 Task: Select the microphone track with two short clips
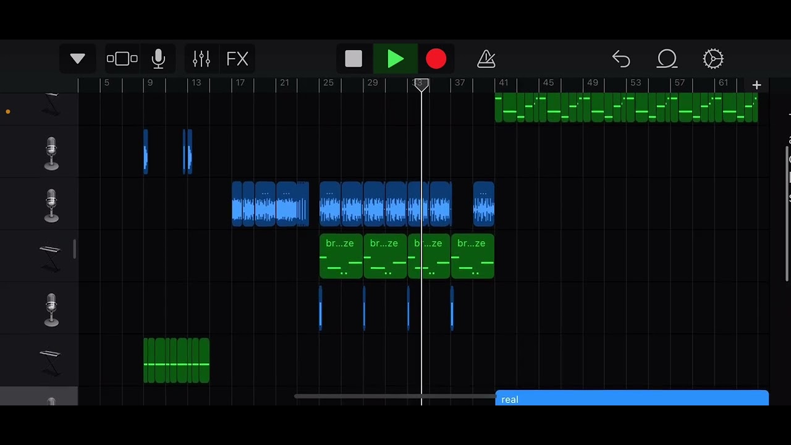pos(51,153)
